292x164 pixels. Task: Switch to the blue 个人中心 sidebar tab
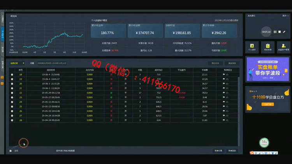point(2,35)
